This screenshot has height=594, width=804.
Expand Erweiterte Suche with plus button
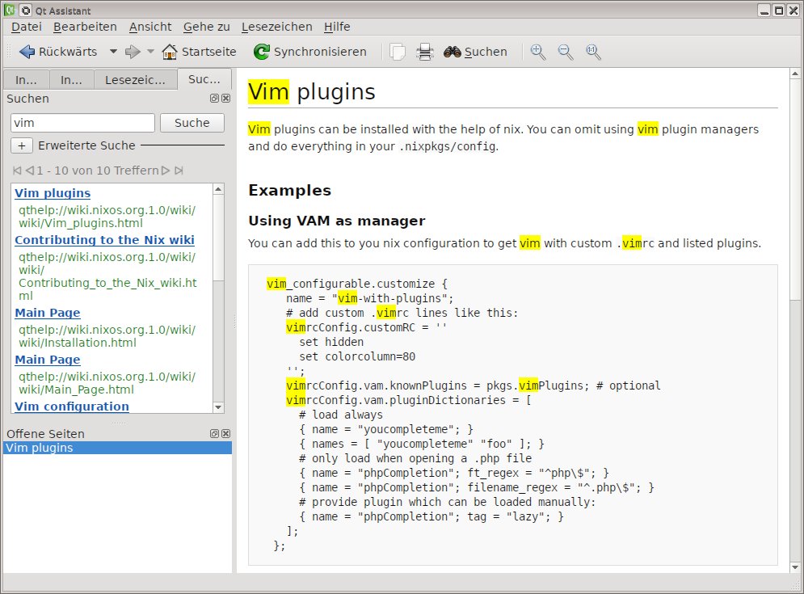21,145
